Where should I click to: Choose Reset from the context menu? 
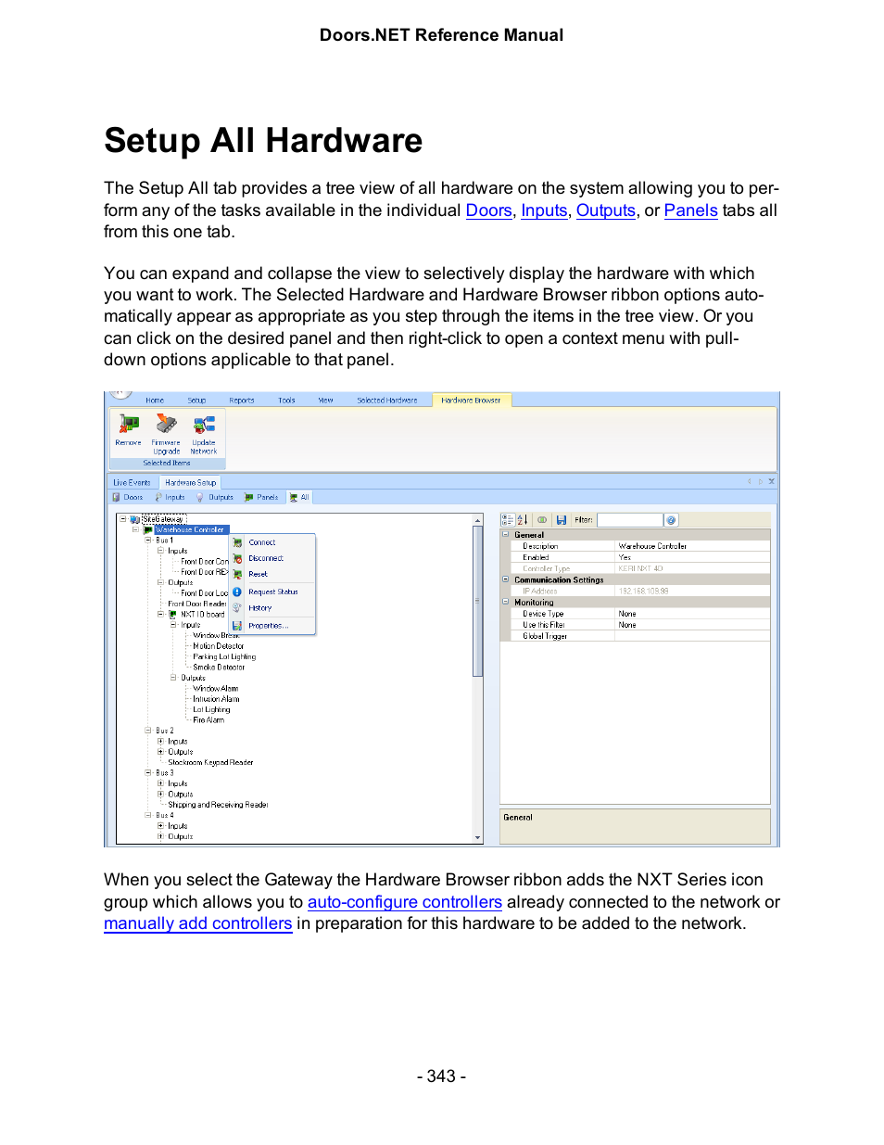(x=272, y=574)
